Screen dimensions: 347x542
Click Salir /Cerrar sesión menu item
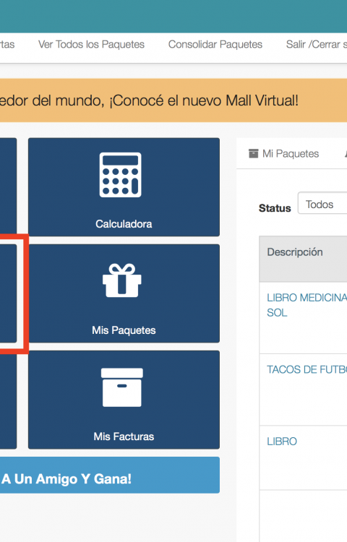coord(316,45)
